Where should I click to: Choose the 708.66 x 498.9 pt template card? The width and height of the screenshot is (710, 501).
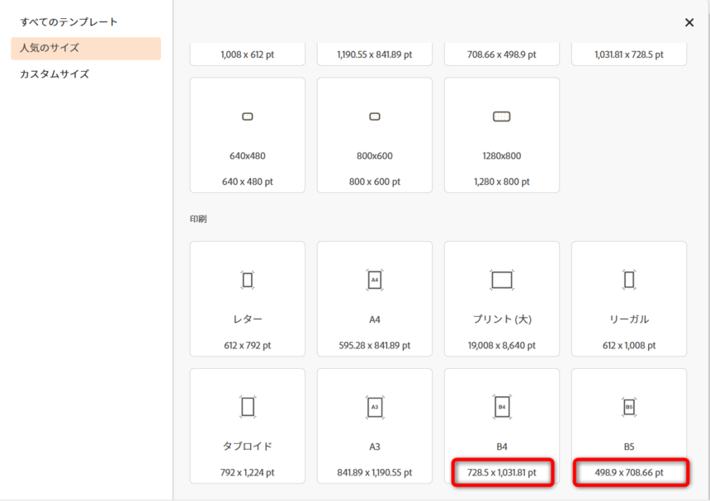point(501,54)
